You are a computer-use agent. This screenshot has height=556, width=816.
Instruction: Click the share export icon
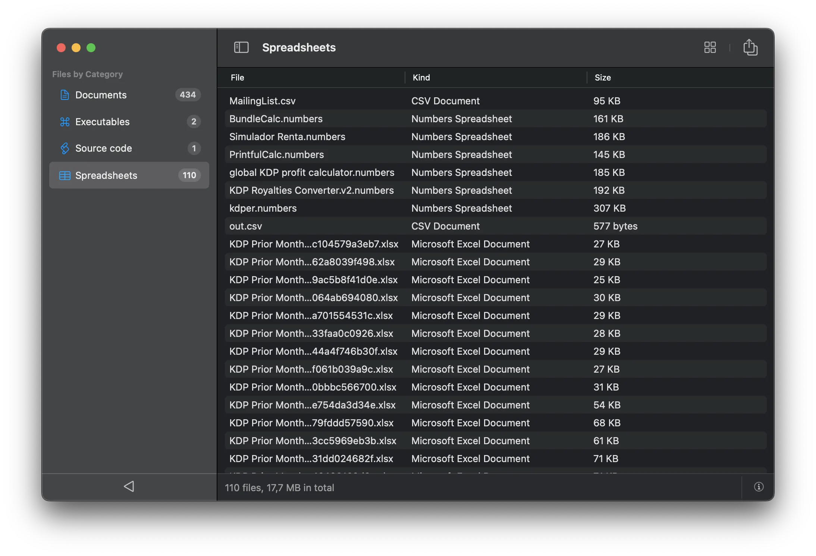click(x=750, y=47)
